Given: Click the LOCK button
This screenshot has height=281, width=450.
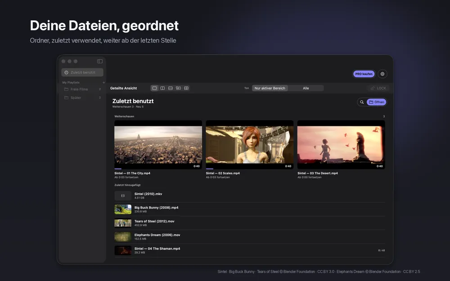Looking at the screenshot, I should pyautogui.click(x=378, y=88).
